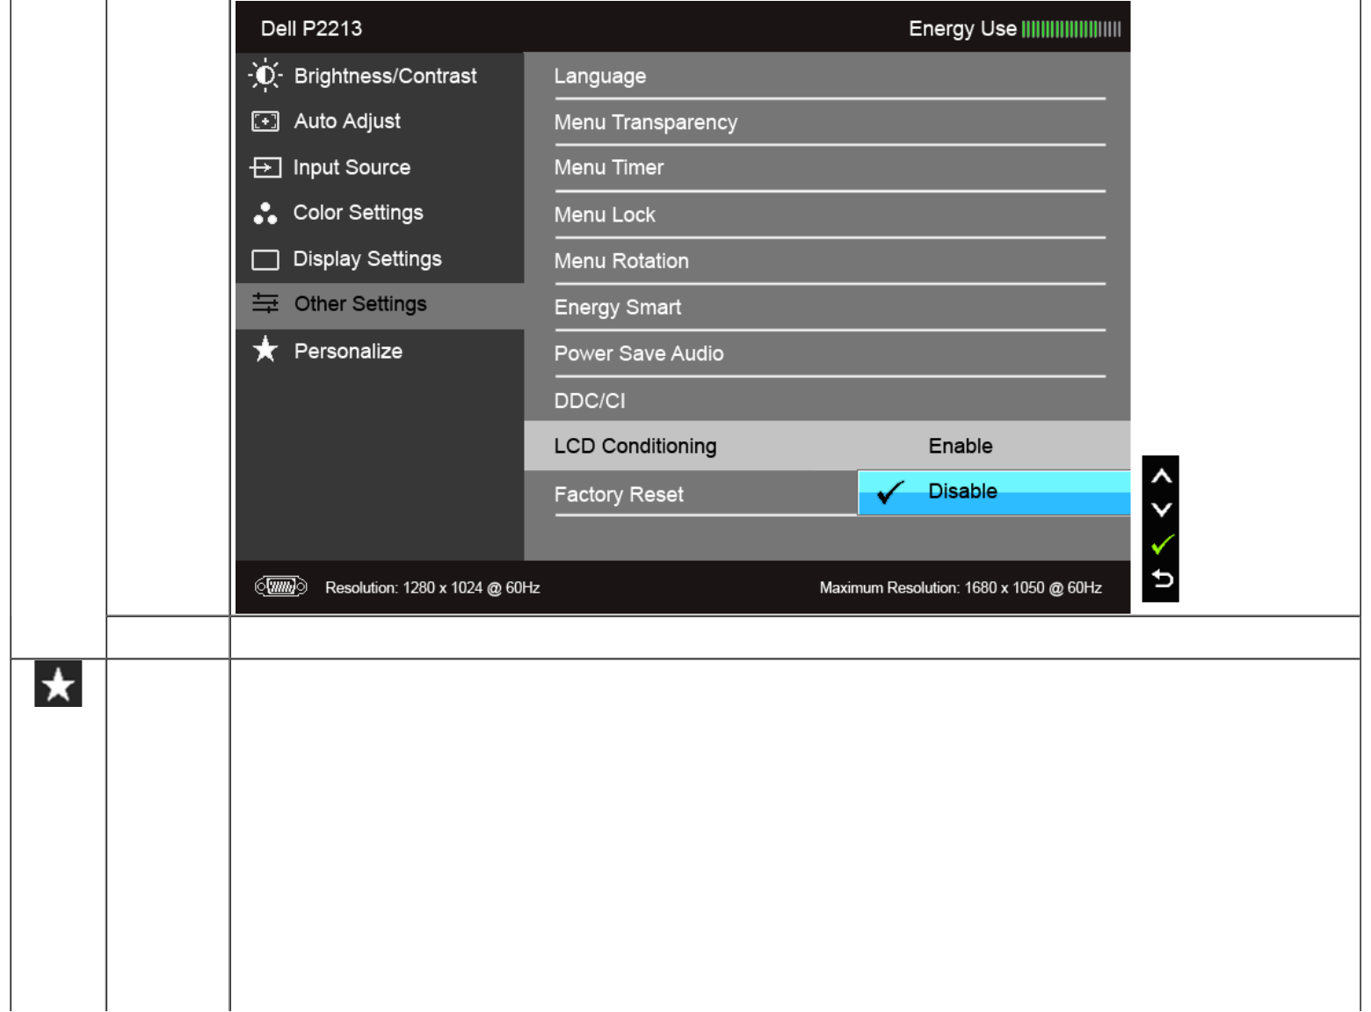Screen dimensions: 1371x1012
Task: Click the Dell P2213 title text
Action: click(311, 28)
